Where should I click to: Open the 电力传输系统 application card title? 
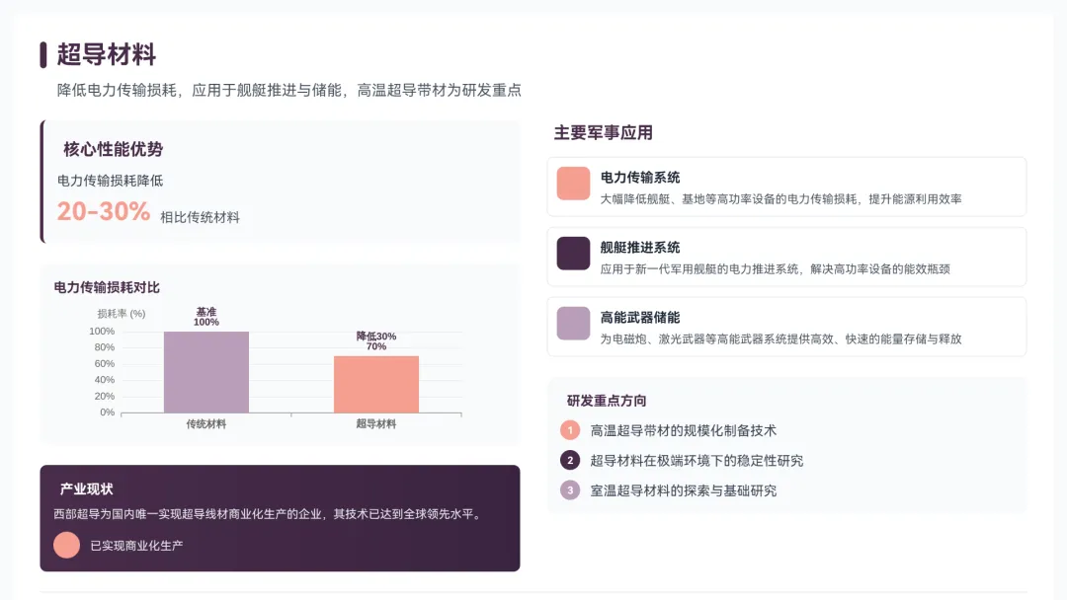(x=640, y=178)
